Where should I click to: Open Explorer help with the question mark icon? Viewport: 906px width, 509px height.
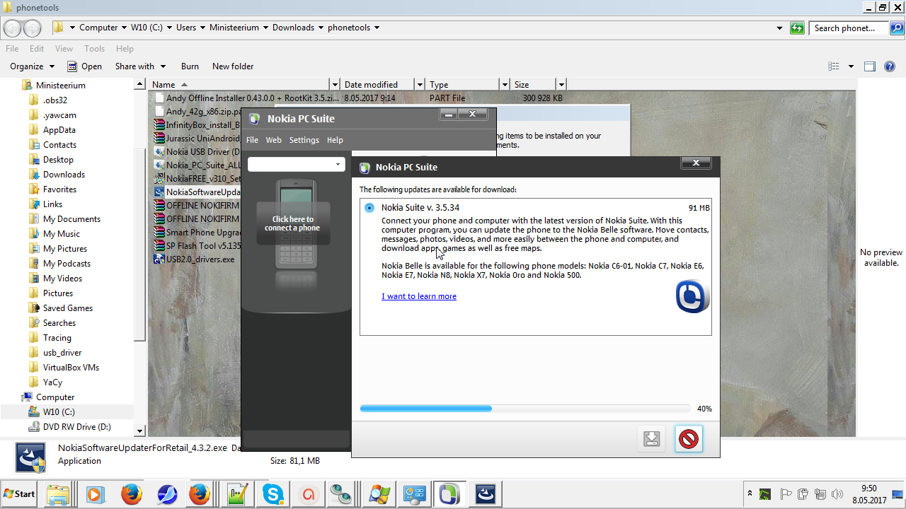(x=890, y=66)
